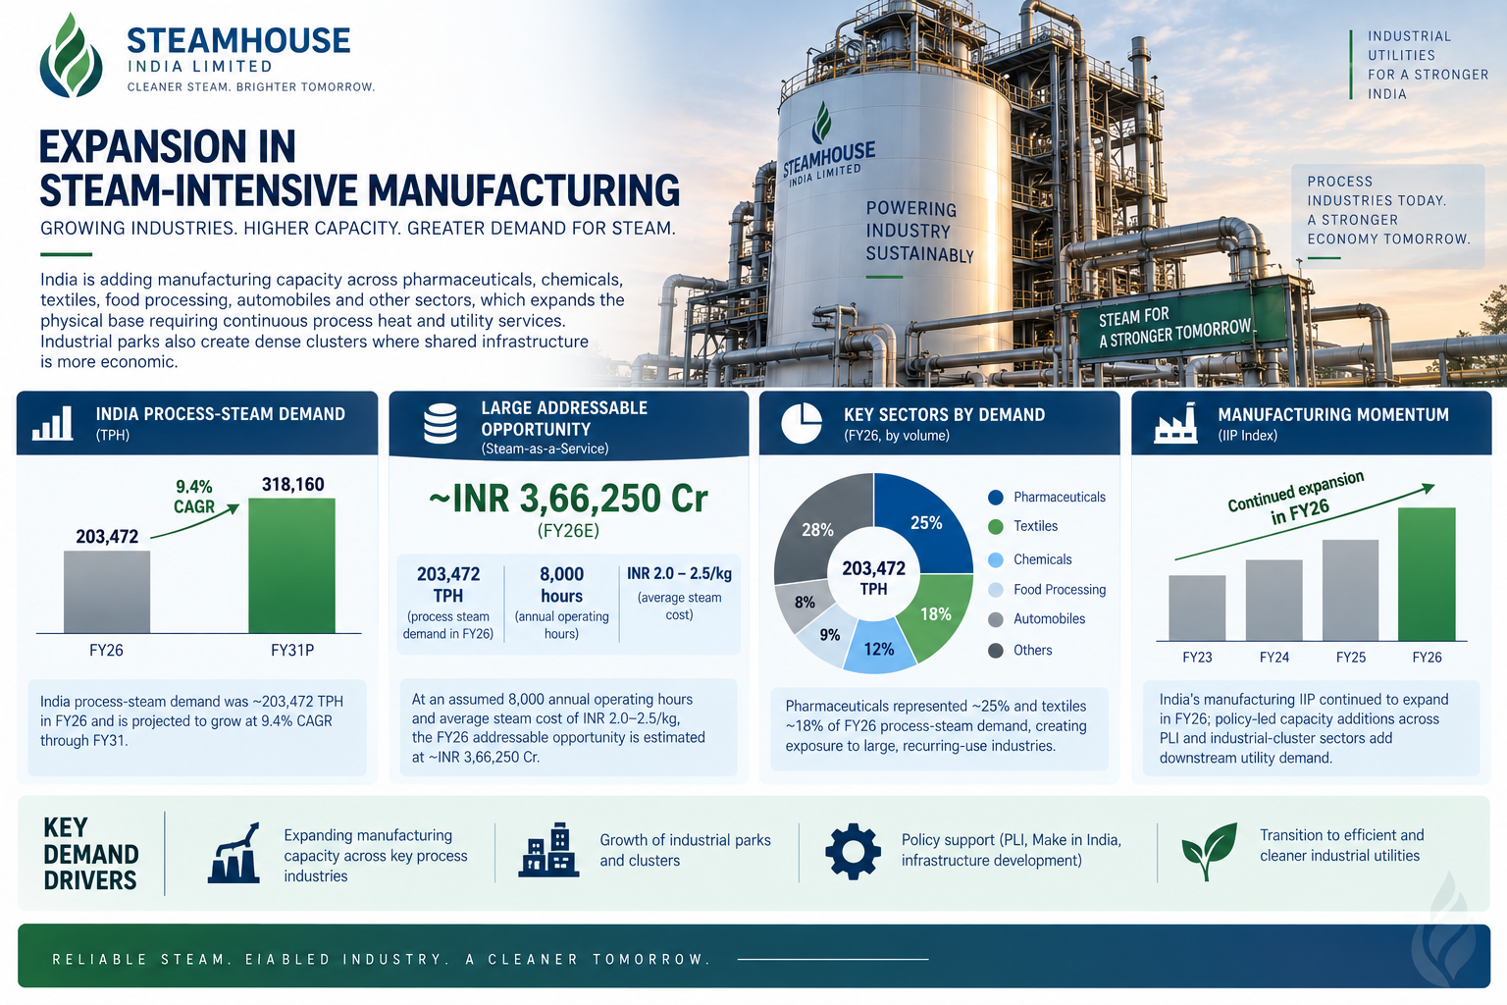The width and height of the screenshot is (1507, 1005).
Task: Click the green FY31P bar in the steam demand chart
Action: point(291,565)
